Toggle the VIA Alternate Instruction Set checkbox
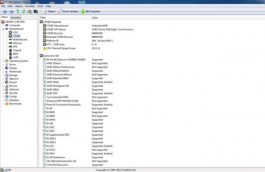Image resolution: width=265 pixels, height=172 pixels. pyautogui.click(x=45, y=161)
